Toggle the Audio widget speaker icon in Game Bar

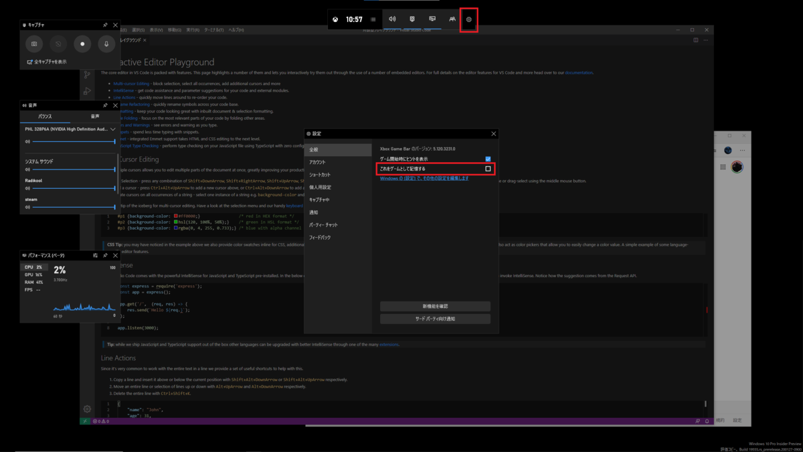(x=392, y=19)
